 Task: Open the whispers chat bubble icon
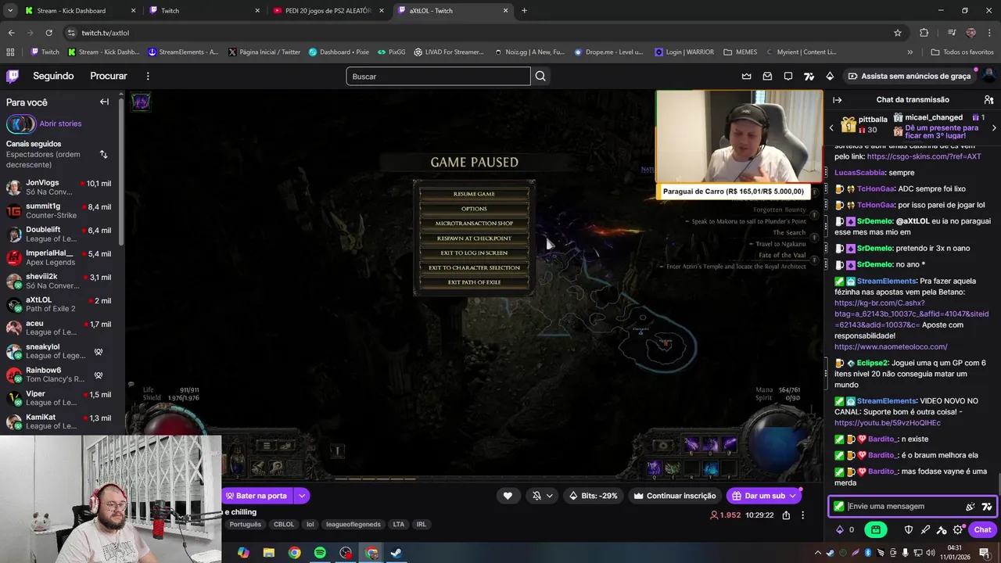[x=788, y=77]
